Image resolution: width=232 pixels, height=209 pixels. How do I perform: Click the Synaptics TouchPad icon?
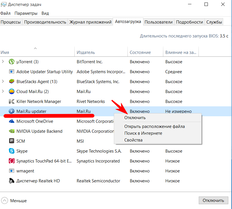12,161
